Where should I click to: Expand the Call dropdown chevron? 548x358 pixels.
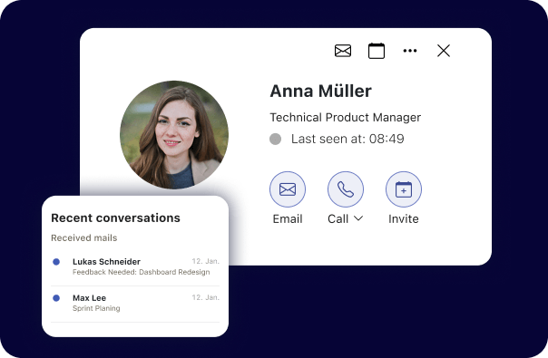click(358, 218)
